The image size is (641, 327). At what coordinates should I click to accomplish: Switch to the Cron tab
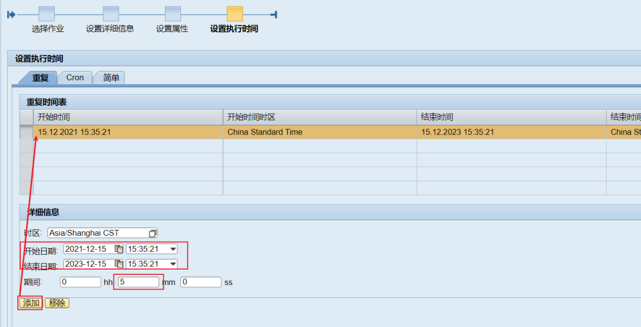point(75,78)
